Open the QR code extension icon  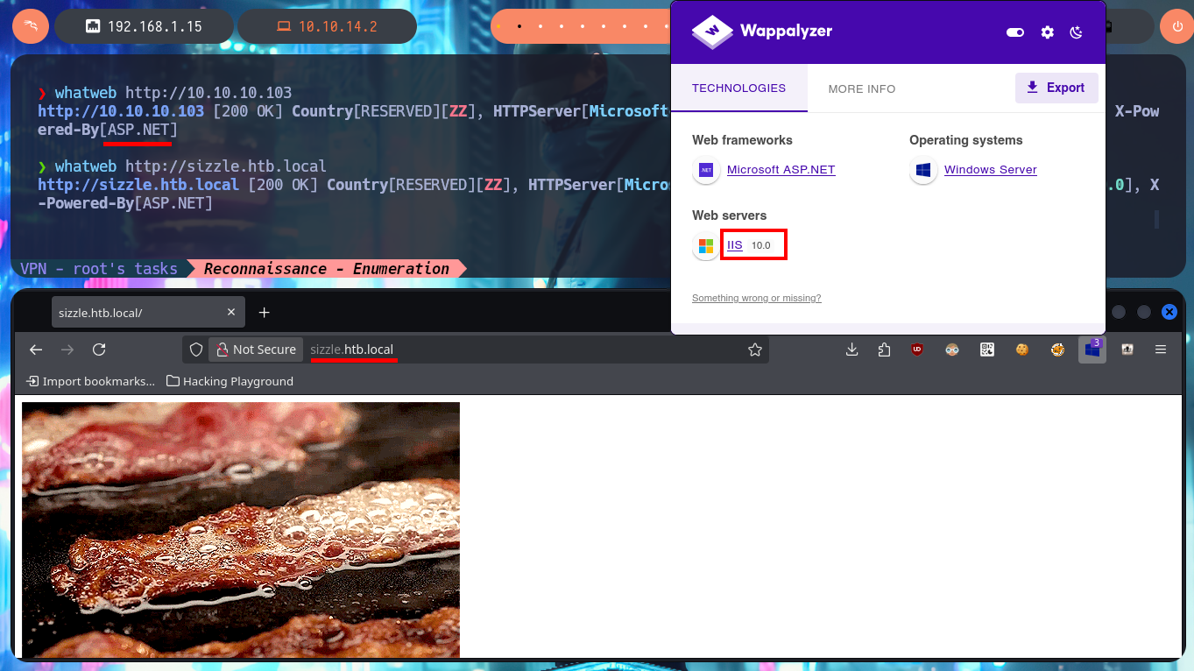[x=987, y=350]
